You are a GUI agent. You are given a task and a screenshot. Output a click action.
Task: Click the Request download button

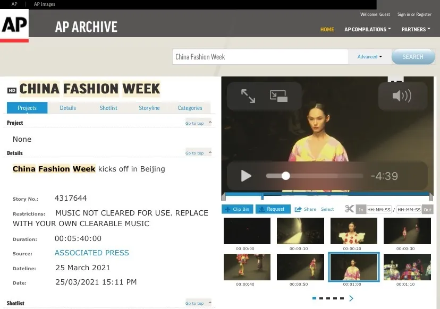[273, 209]
